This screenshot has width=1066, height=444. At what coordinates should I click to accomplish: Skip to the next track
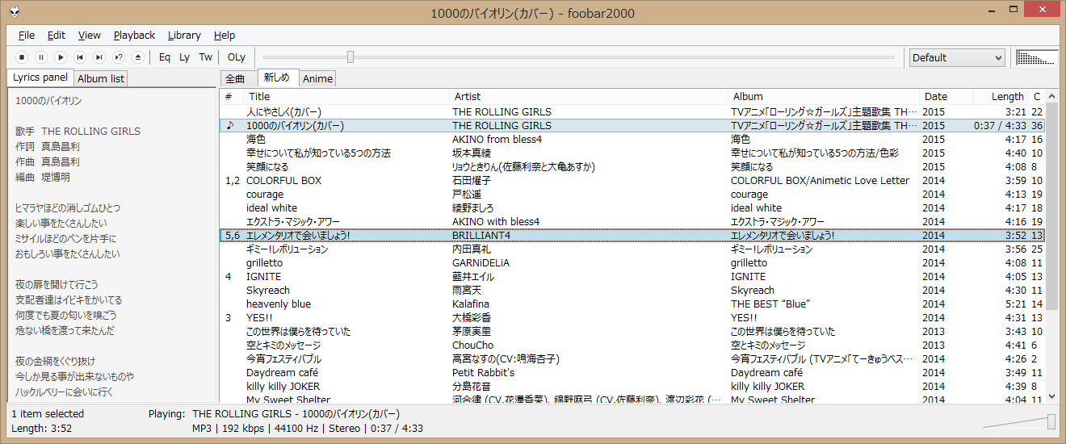[x=99, y=57]
